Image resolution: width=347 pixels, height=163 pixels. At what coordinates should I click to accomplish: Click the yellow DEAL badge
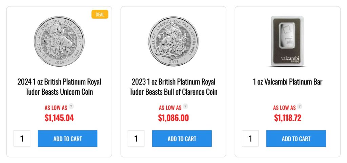[100, 14]
